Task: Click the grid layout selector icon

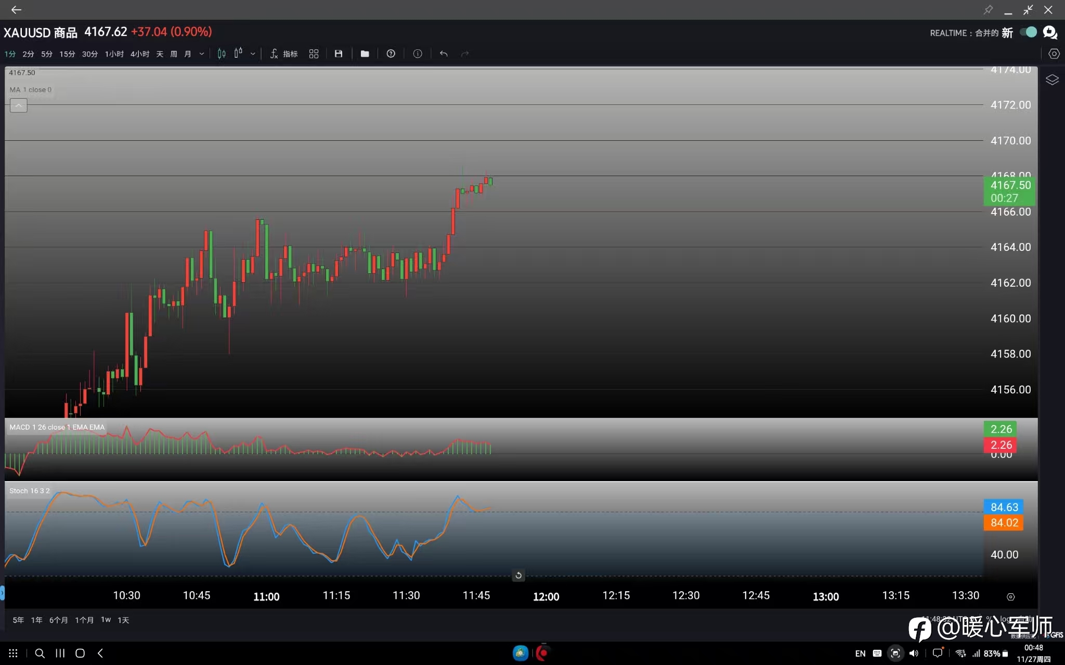Action: click(314, 54)
